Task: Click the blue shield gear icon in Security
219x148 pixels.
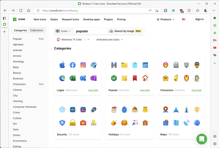Action: 62,123
